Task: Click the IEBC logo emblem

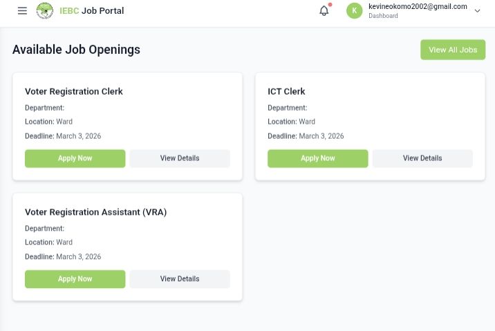Action: (45, 11)
